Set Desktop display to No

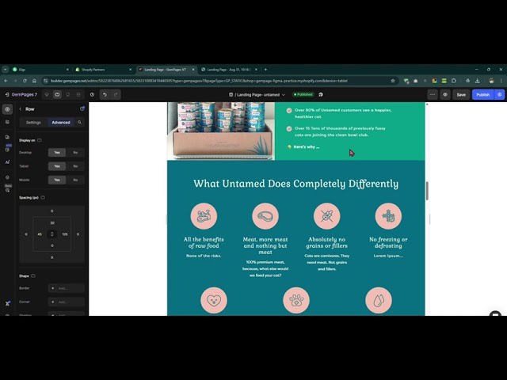pos(75,153)
